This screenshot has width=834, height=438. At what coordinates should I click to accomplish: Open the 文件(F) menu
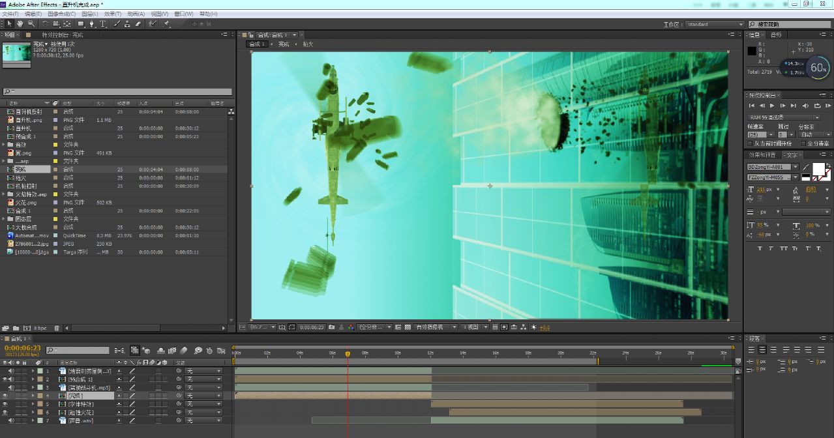point(12,14)
